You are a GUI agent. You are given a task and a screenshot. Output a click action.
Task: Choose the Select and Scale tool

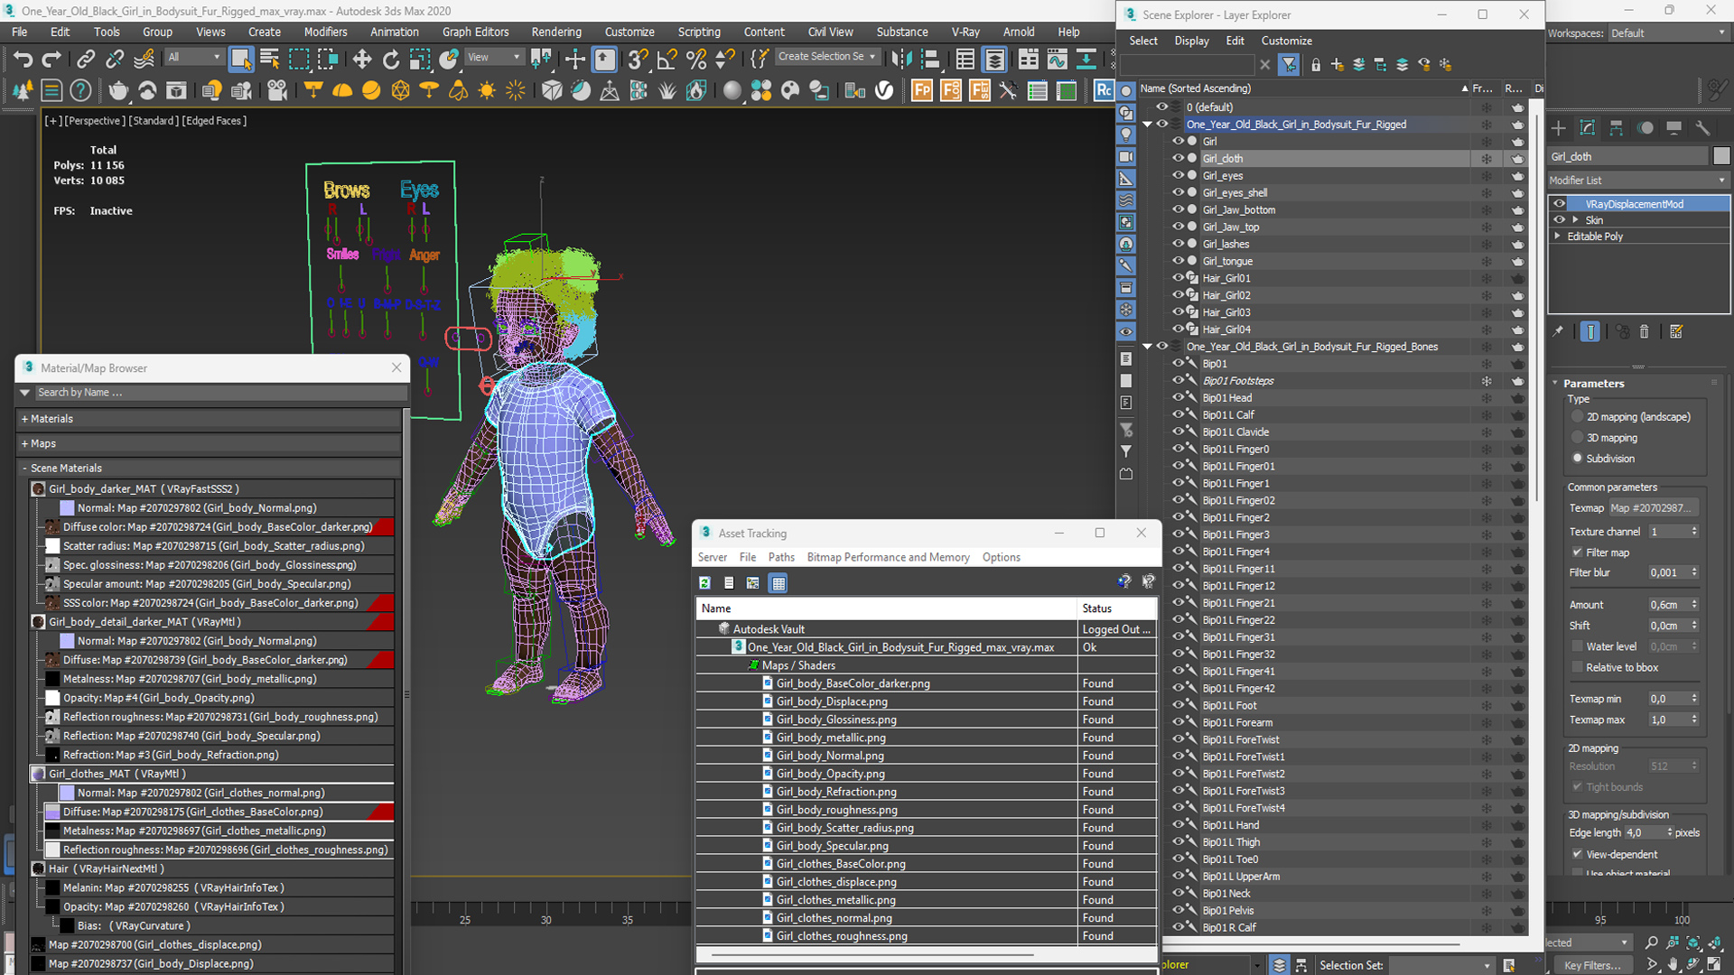[420, 60]
